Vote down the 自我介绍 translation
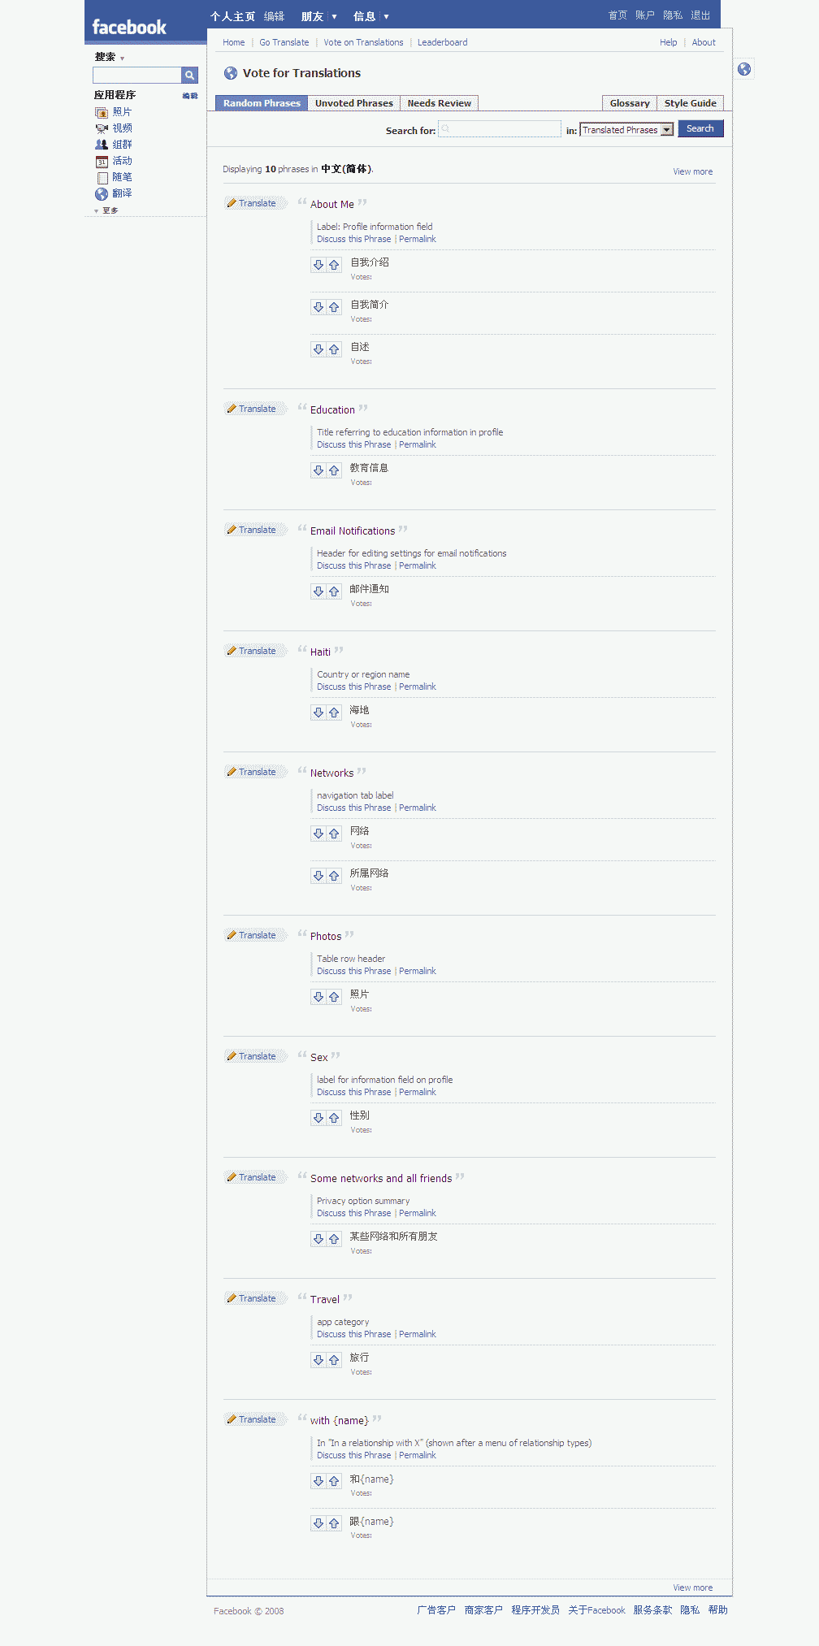819x1646 pixels. [318, 265]
